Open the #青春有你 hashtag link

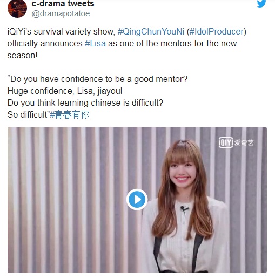click(x=69, y=115)
